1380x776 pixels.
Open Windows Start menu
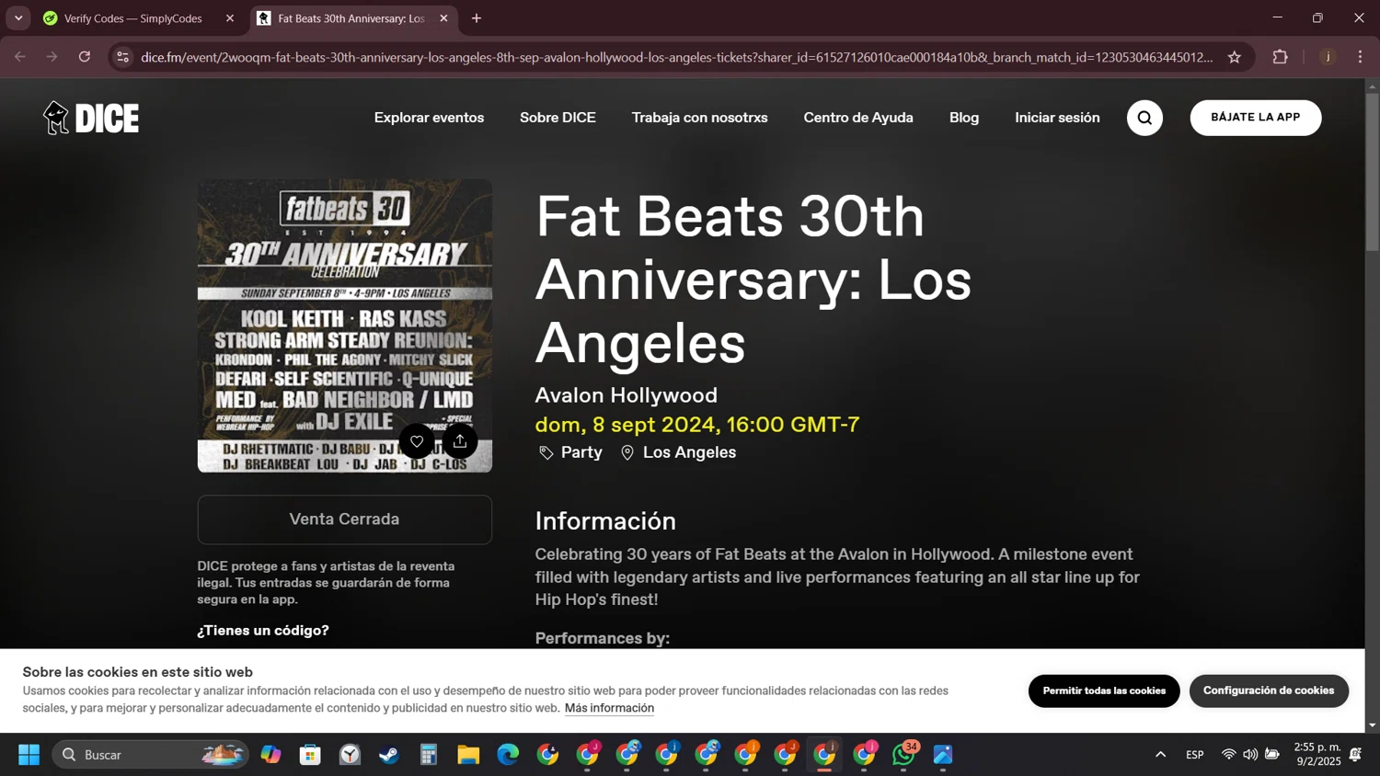point(29,755)
